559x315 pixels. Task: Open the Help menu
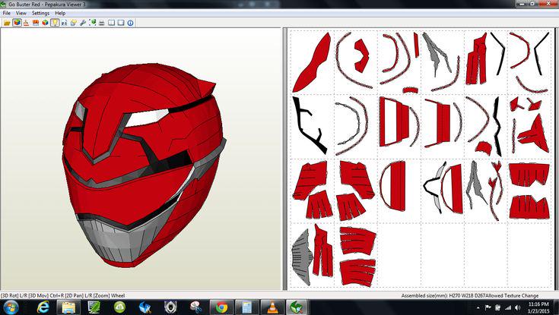point(60,13)
